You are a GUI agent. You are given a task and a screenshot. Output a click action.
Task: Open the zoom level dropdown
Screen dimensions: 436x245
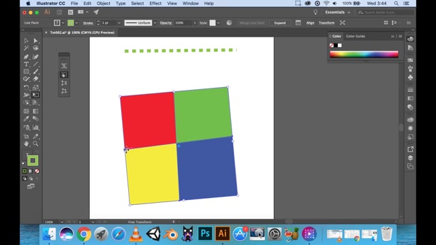pyautogui.click(x=62, y=222)
